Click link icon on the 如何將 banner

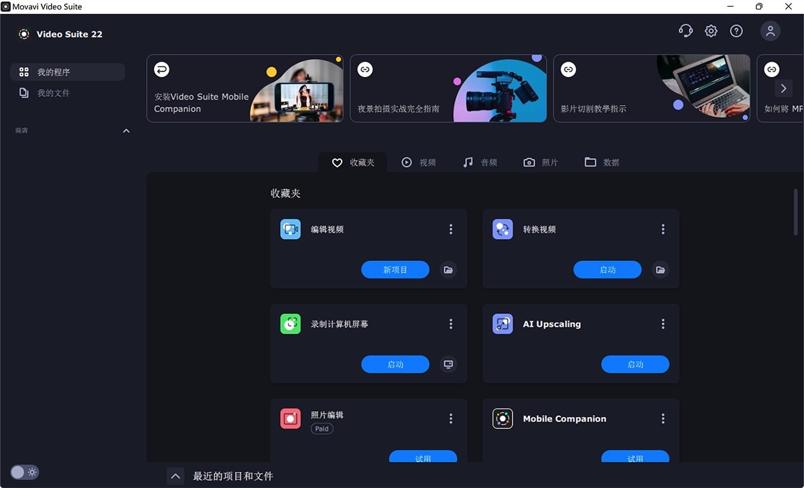[x=772, y=69]
